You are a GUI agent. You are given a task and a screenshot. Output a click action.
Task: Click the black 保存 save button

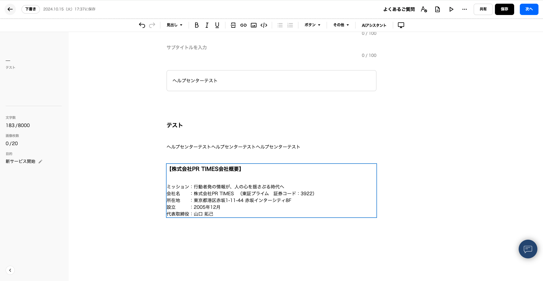coord(504,9)
